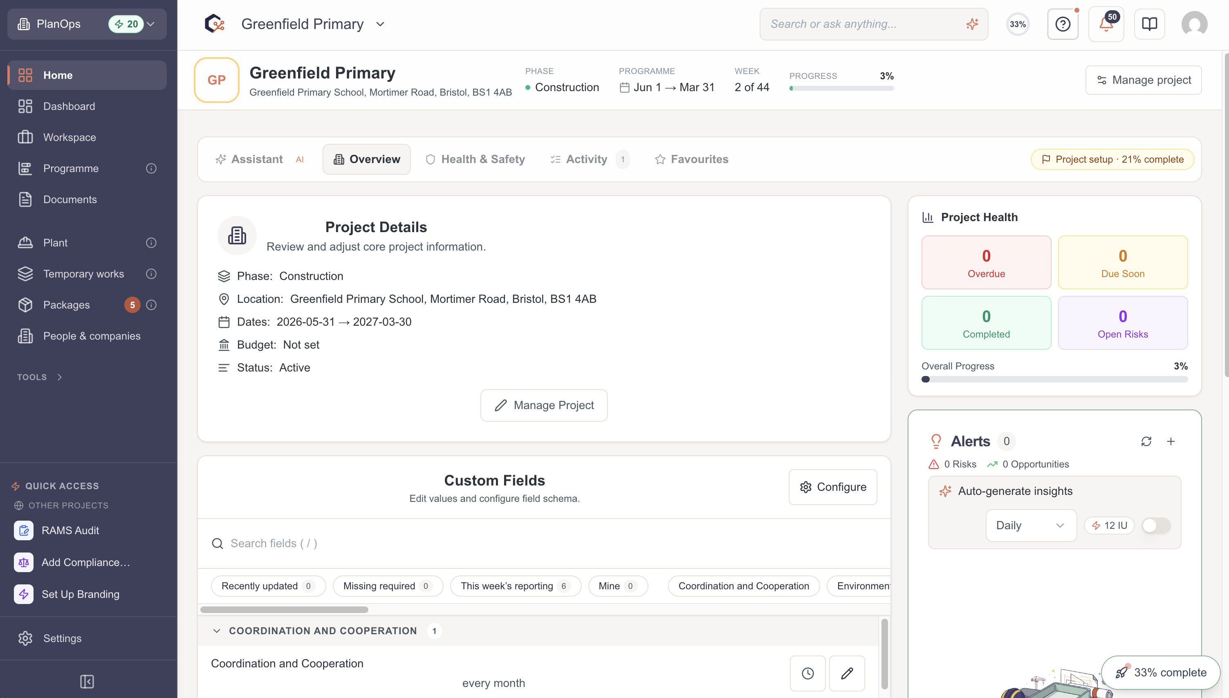Click the help question mark icon
The width and height of the screenshot is (1229, 698).
pyautogui.click(x=1063, y=24)
